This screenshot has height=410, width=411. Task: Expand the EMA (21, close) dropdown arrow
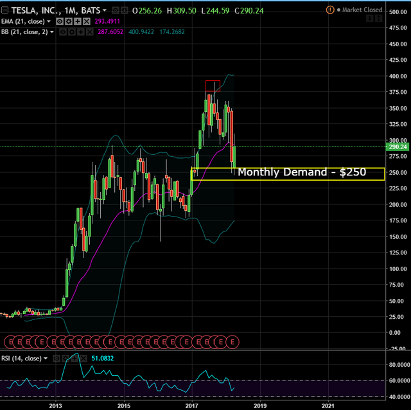(49, 21)
